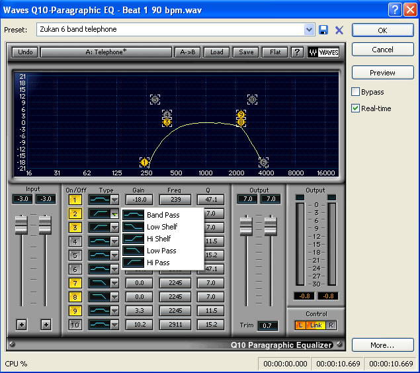The image size is (420, 373).
Task: Select band 8 marker on the EQ graph
Action: click(241, 122)
